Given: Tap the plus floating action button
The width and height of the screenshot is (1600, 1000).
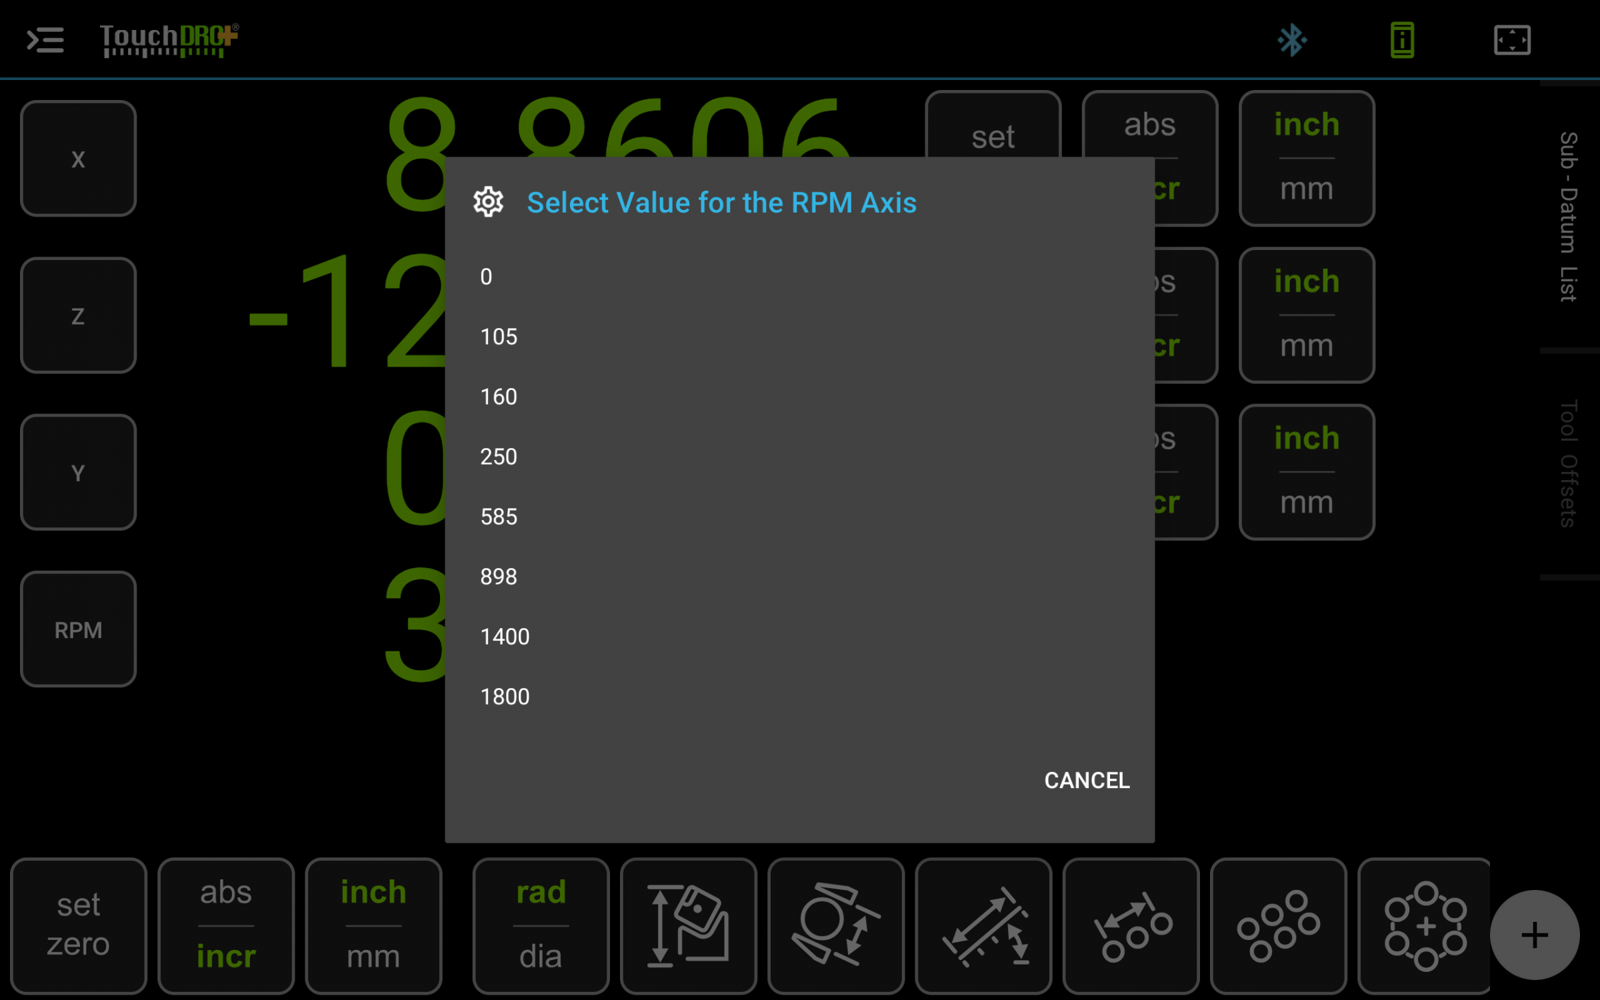Looking at the screenshot, I should click(x=1535, y=935).
